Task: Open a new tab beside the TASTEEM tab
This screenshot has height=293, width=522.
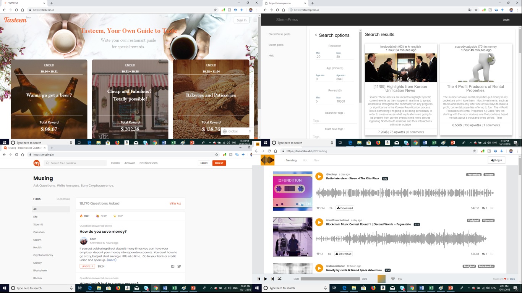Action: 51,3
